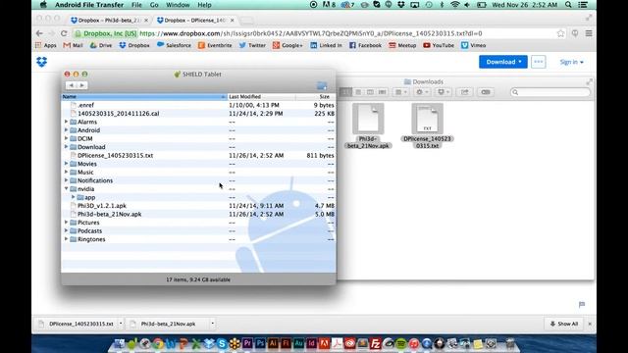Image resolution: width=628 pixels, height=353 pixels.
Task: Select 1405230315_201411126.cal file row
Action: pyautogui.click(x=198, y=114)
